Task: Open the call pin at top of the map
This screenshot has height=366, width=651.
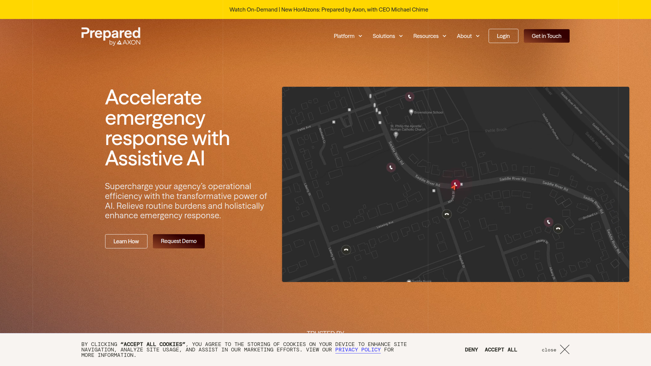Action: click(x=409, y=97)
